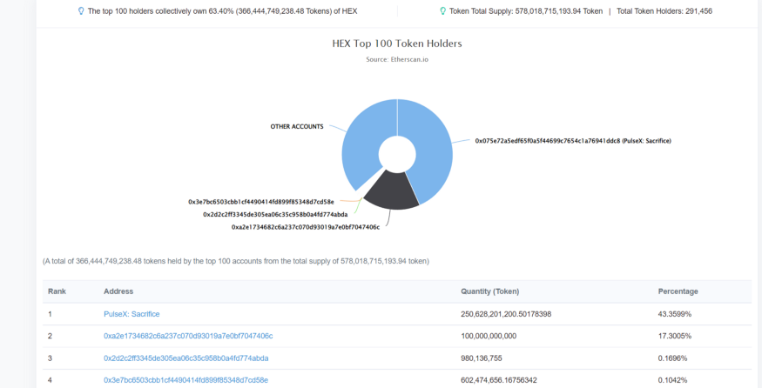Open address 0x2d2c2ff3345de305ea06c35c958b0a4fd774abda in the table
762x388 pixels.
click(x=186, y=358)
